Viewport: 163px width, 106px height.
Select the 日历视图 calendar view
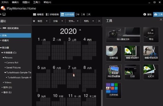point(67,14)
